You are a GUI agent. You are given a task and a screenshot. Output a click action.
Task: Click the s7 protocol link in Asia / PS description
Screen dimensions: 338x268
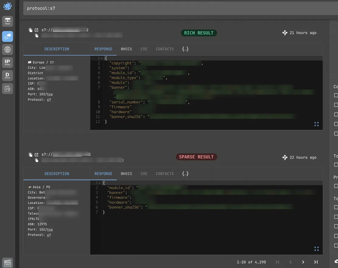[x=49, y=235]
